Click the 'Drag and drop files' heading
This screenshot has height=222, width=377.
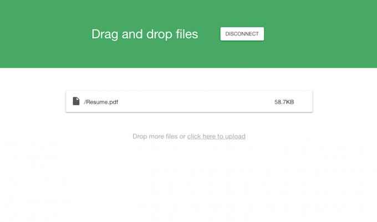145,34
